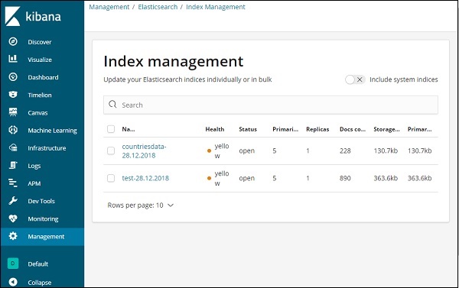Open Discover via compass icon

[13, 41]
